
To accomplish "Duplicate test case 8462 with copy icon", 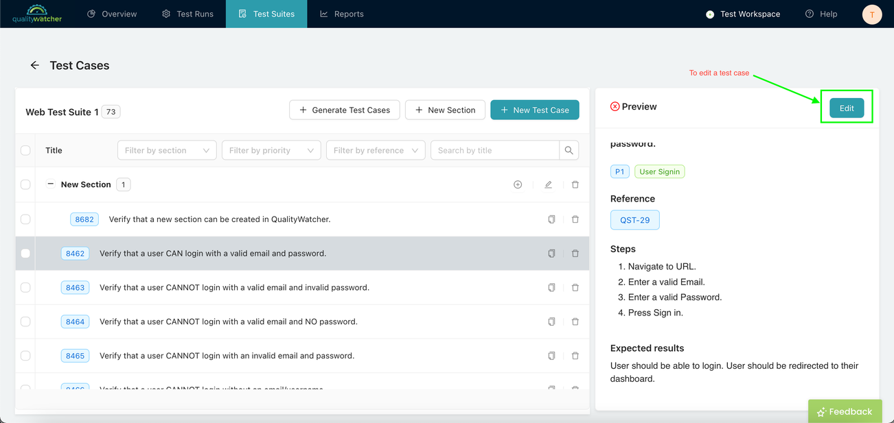I will coord(551,254).
